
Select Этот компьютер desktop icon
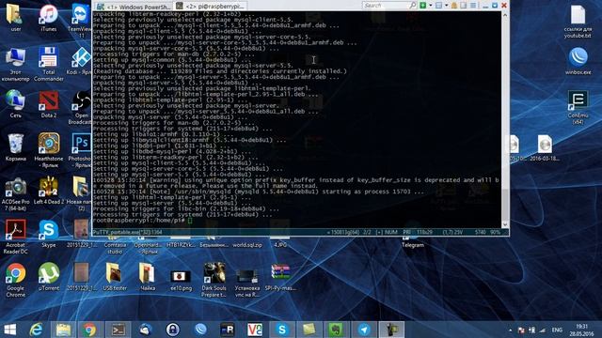coord(16,65)
